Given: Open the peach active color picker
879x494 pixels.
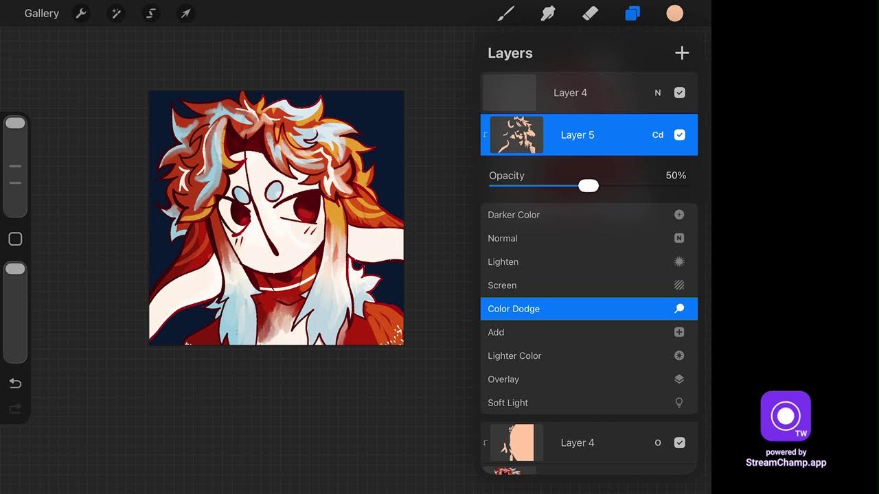Looking at the screenshot, I should (675, 14).
